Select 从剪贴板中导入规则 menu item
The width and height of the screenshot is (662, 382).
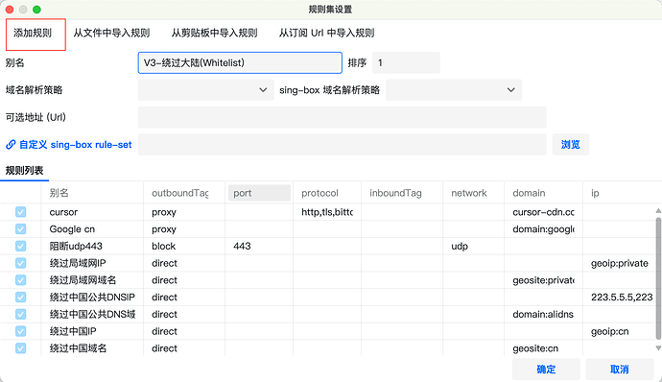(214, 33)
